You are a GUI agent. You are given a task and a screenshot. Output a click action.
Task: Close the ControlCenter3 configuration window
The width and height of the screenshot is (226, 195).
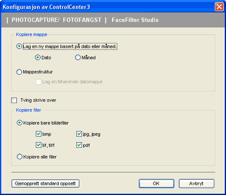219,7
